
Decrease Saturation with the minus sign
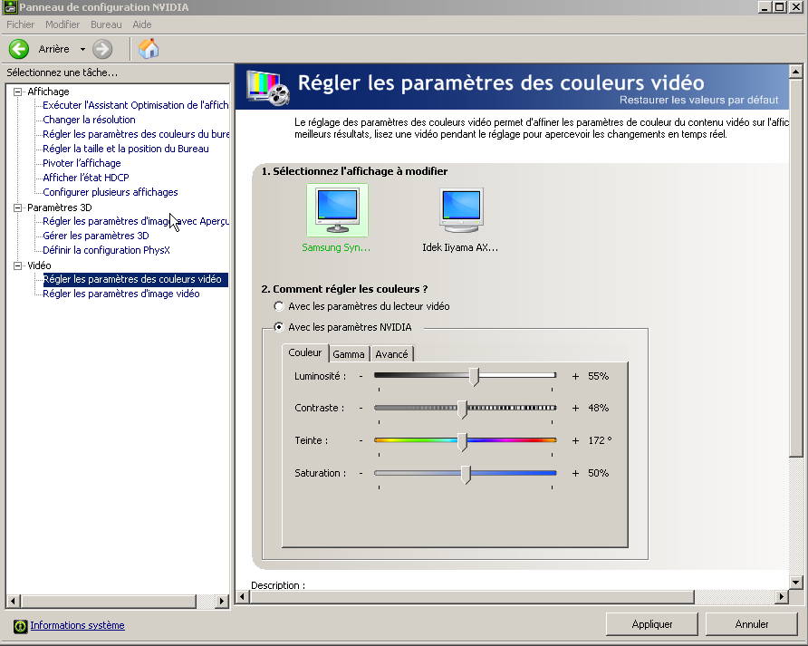(361, 472)
